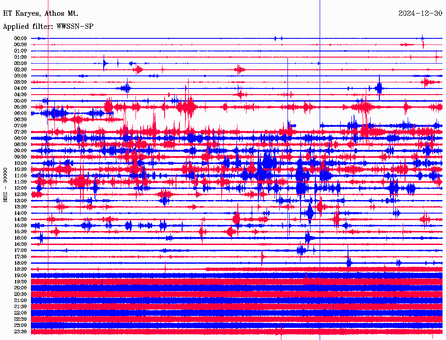Screen dimensions: 446x340
Task: Select the 07:00 time row label
Action: click(x=20, y=126)
